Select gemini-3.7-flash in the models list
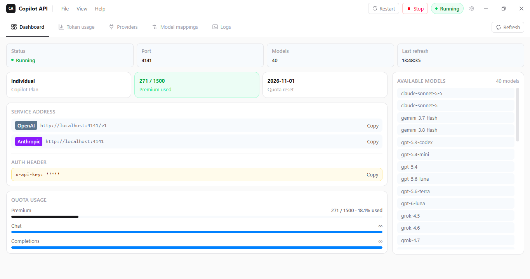The height and width of the screenshot is (279, 530). (456, 118)
